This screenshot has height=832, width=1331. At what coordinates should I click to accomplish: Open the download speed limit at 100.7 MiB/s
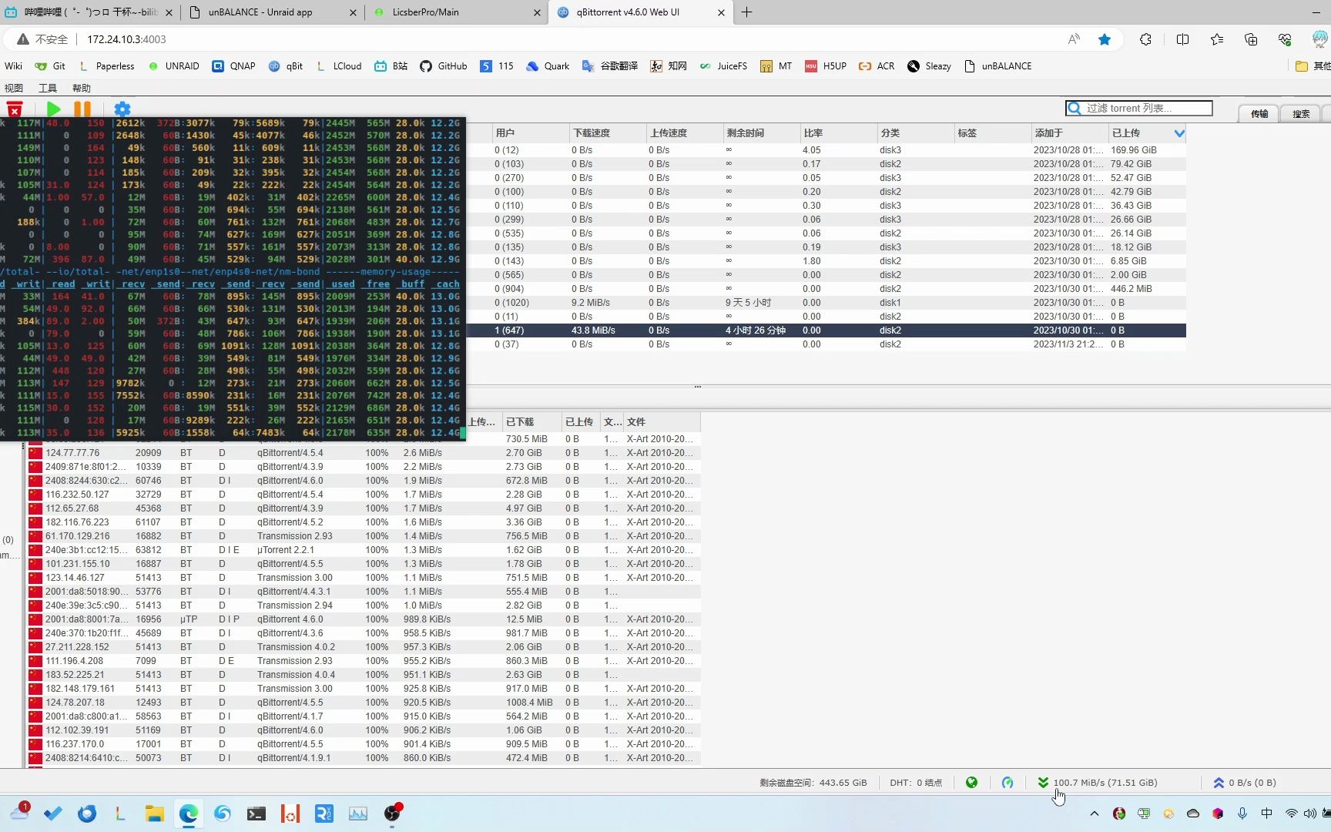coord(1098,783)
